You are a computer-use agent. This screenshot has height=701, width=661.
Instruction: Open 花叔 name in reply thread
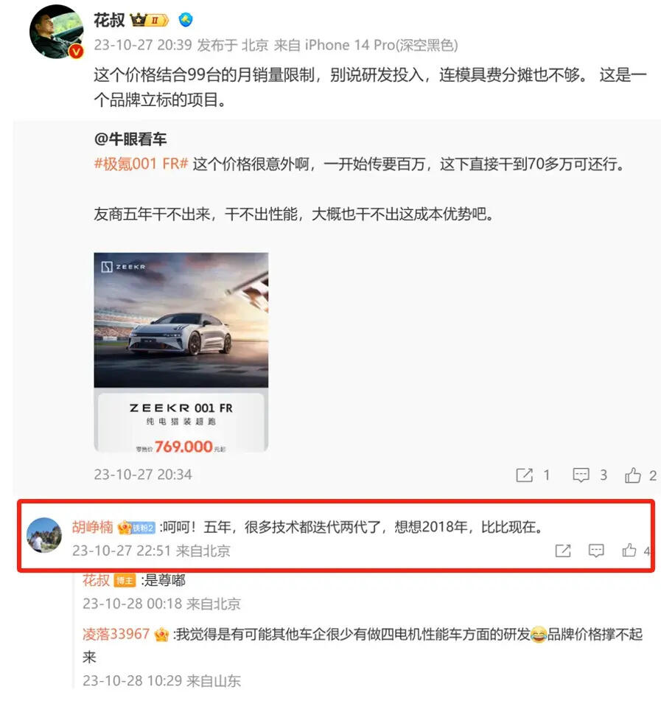[96, 580]
